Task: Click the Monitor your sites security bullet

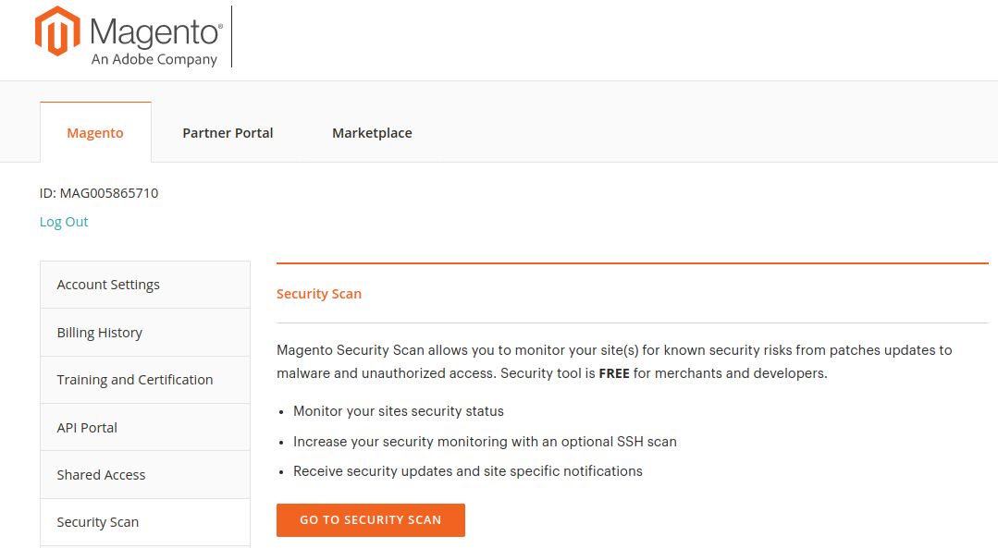Action: click(398, 411)
